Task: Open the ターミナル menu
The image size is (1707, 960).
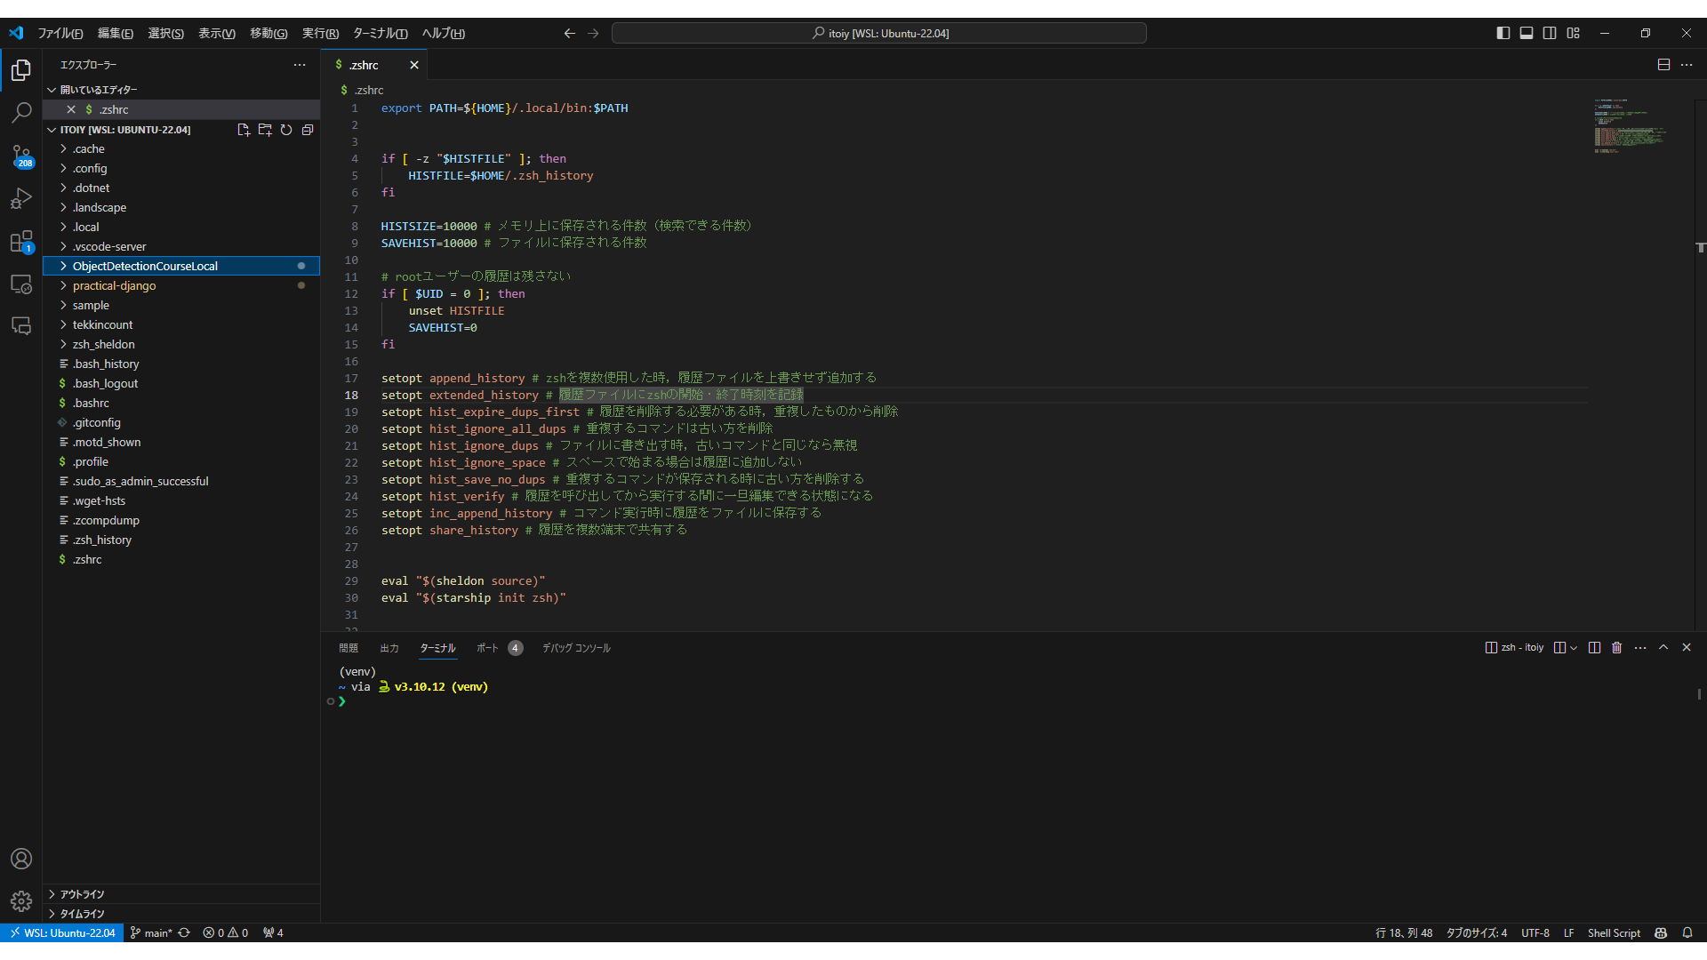Action: 380,34
